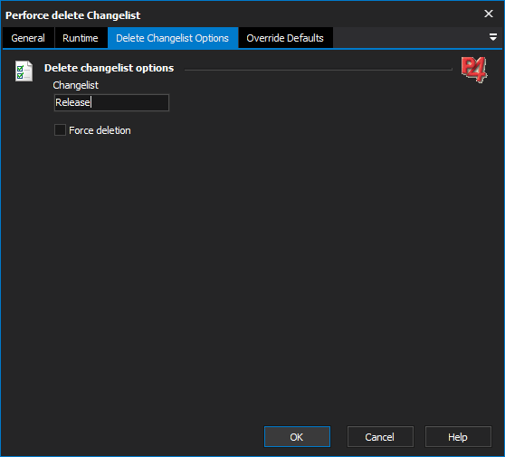Viewport: 505px width, 457px height.
Task: Click the Delete changelist options heading
Action: coord(109,68)
